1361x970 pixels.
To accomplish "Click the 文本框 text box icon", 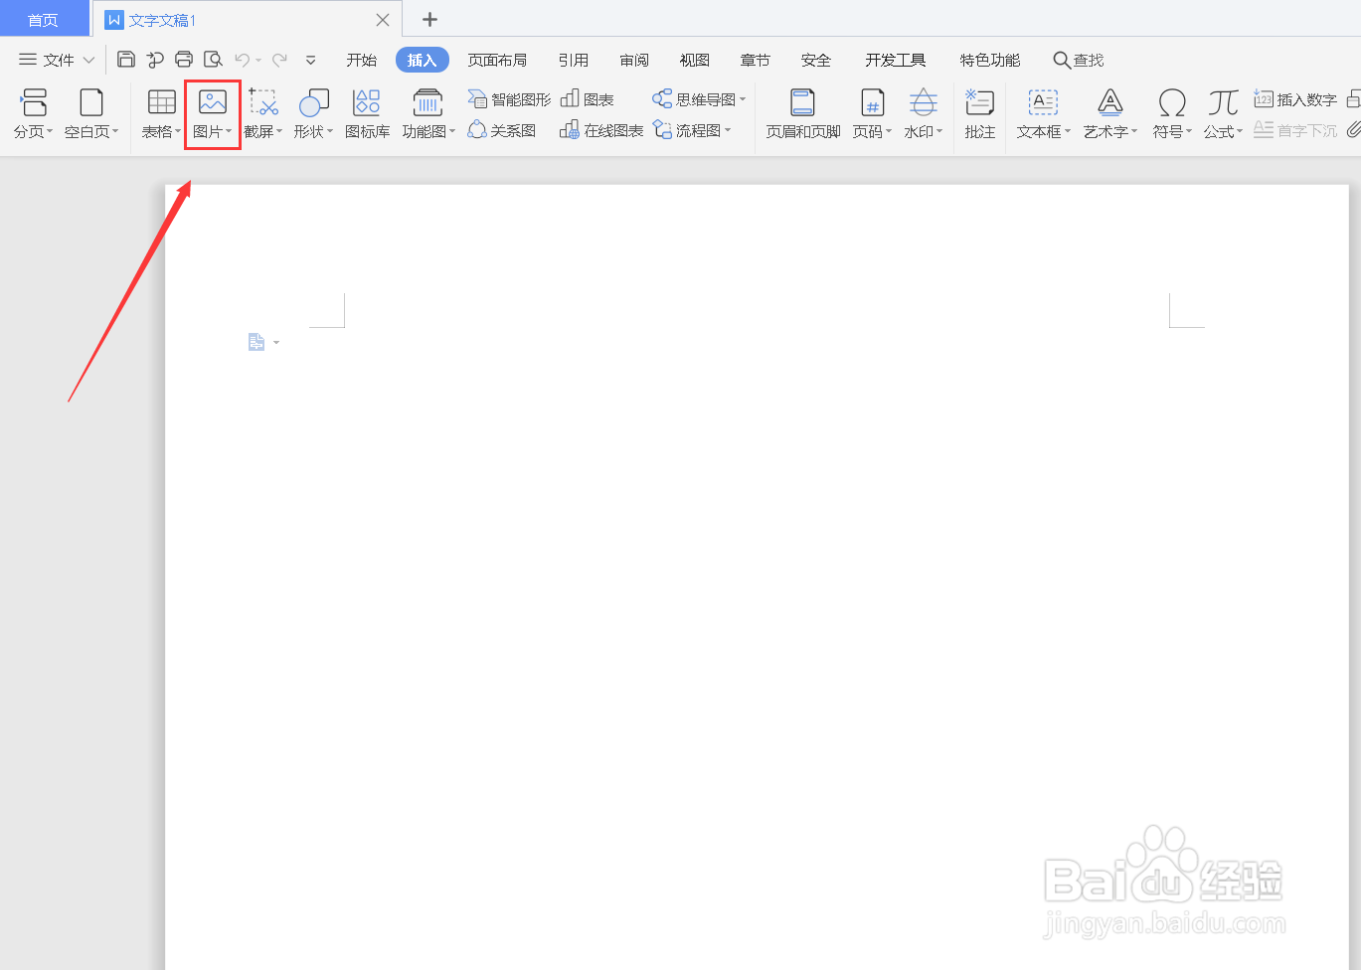I will tap(1043, 102).
